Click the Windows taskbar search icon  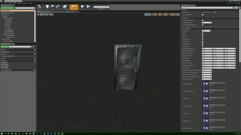point(5,133)
